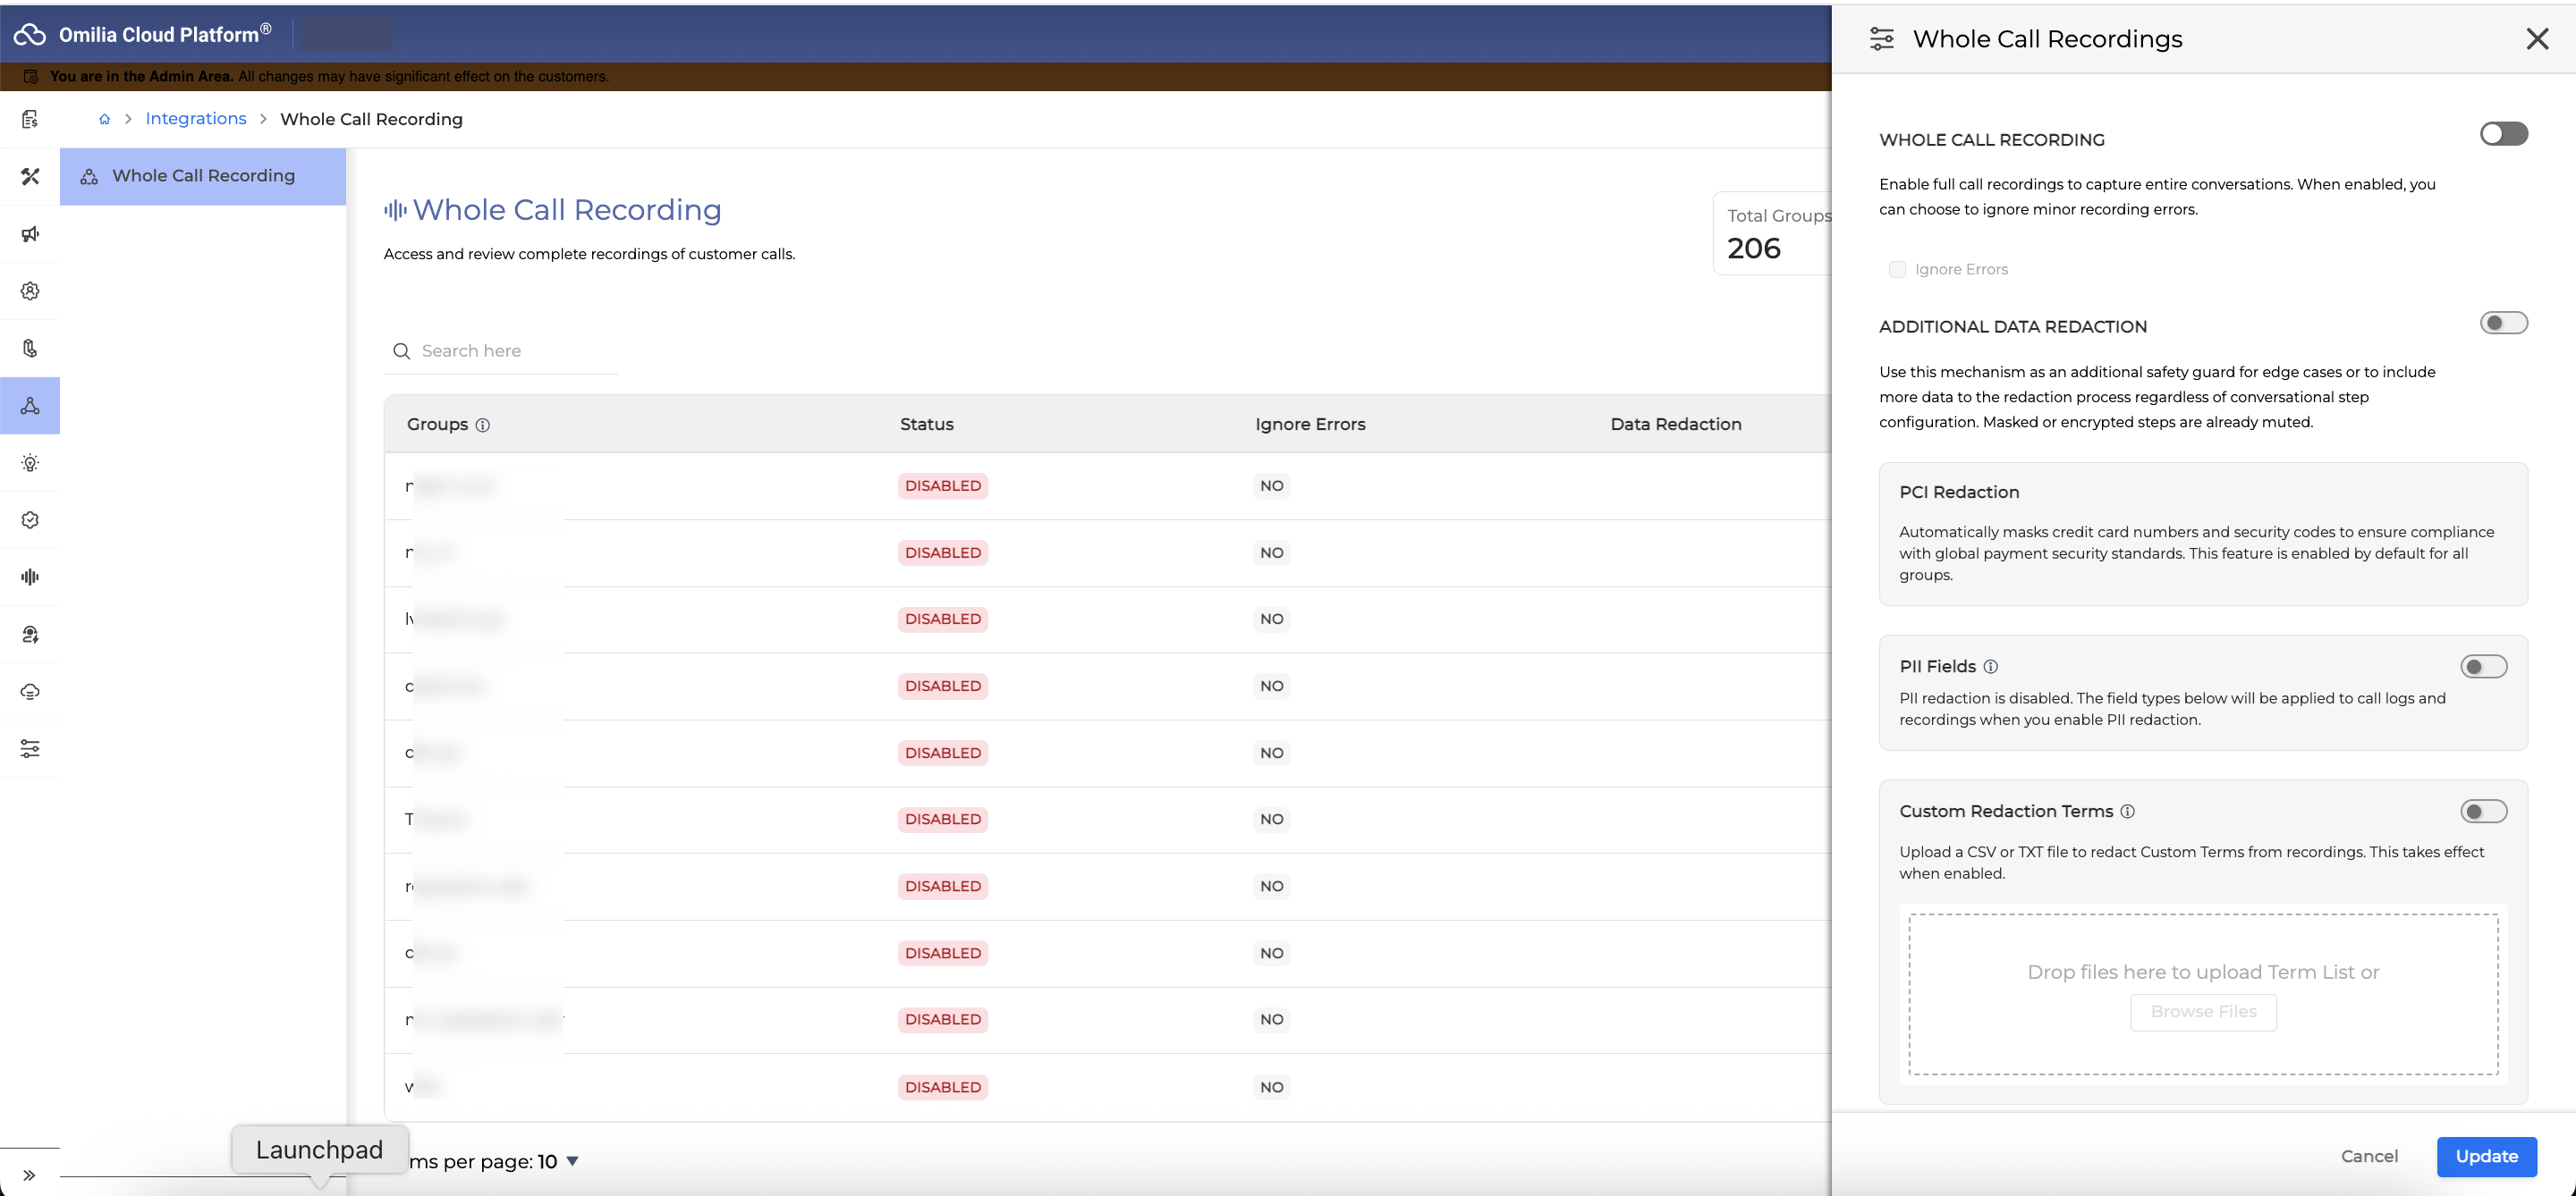This screenshot has width=2576, height=1196.
Task: Select Whole Call Recording submenu item
Action: [x=203, y=177]
